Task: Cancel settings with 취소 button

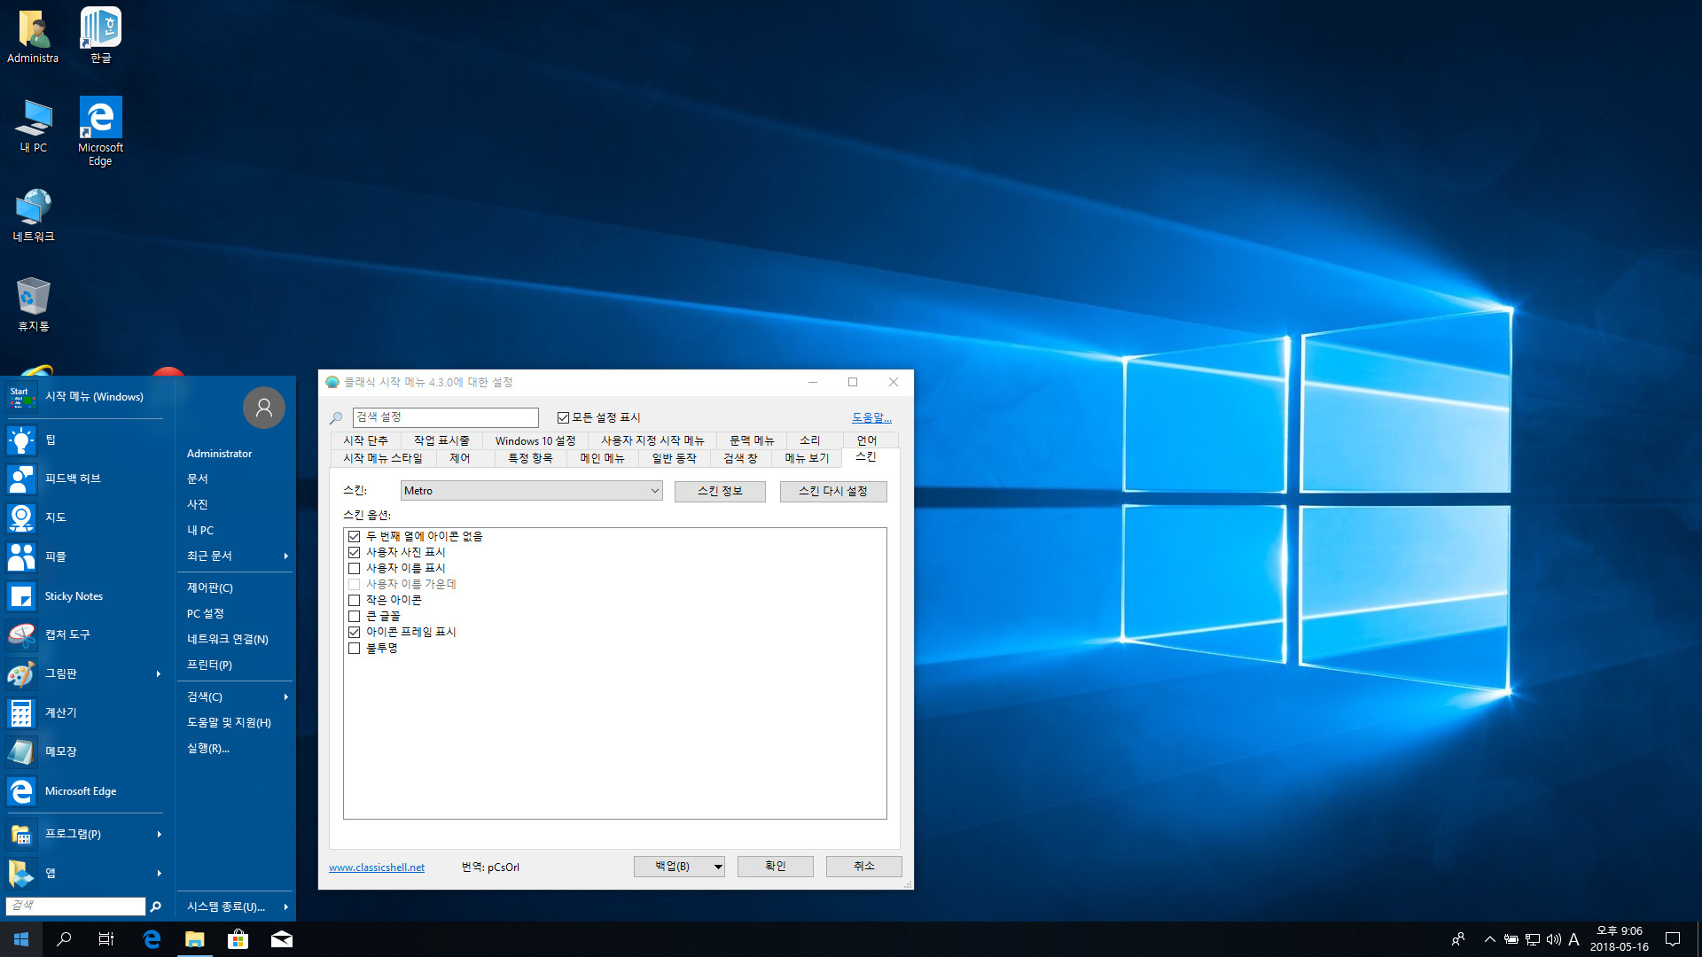Action: click(x=863, y=867)
